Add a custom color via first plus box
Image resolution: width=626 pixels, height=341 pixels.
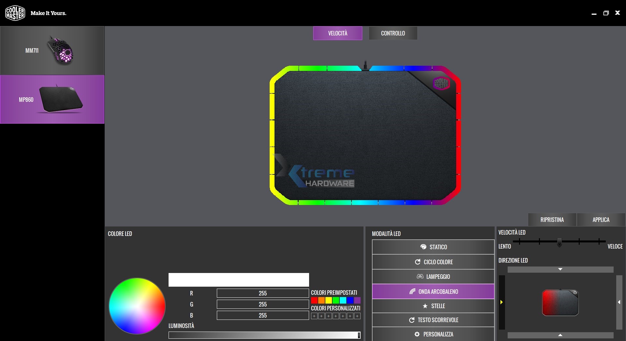[x=314, y=316]
